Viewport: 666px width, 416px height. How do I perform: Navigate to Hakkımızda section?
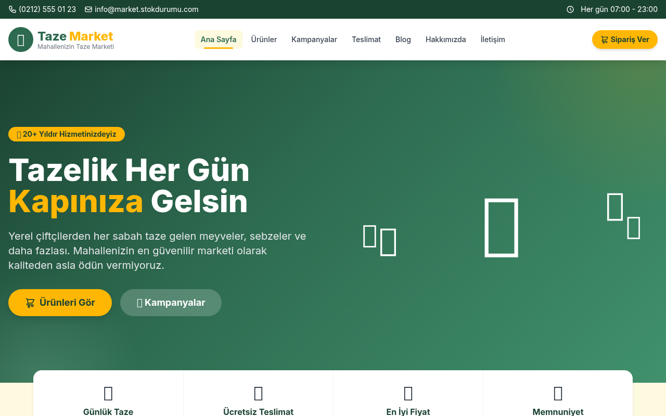(446, 39)
